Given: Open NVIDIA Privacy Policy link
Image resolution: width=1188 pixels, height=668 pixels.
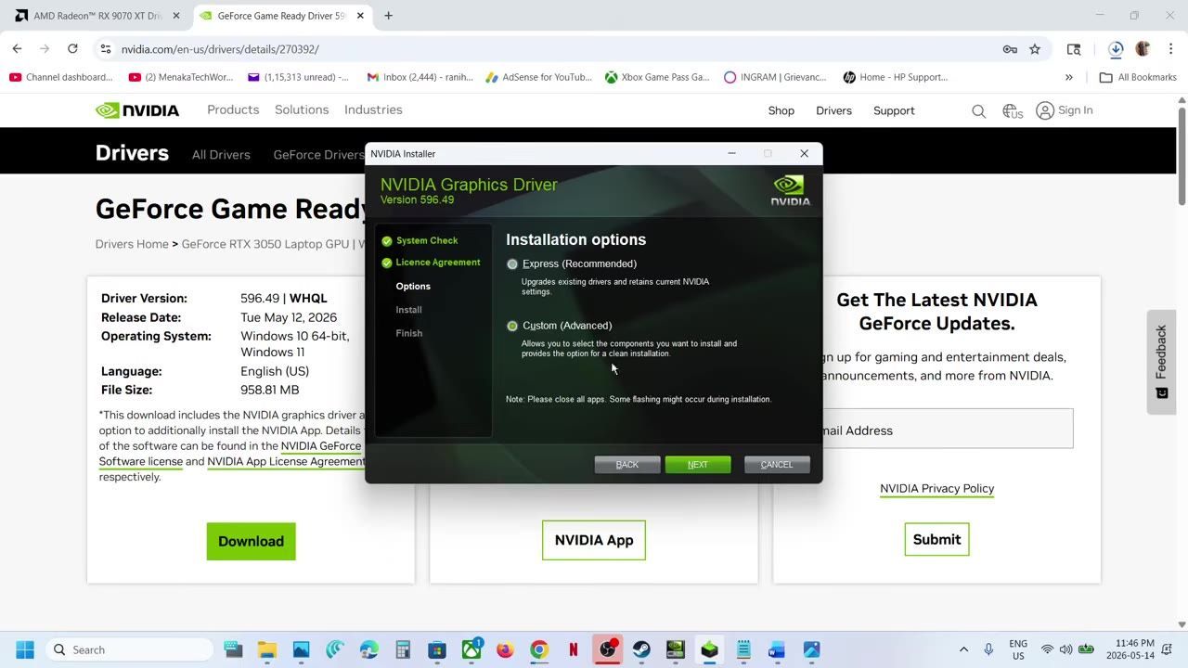Looking at the screenshot, I should pos(936,488).
